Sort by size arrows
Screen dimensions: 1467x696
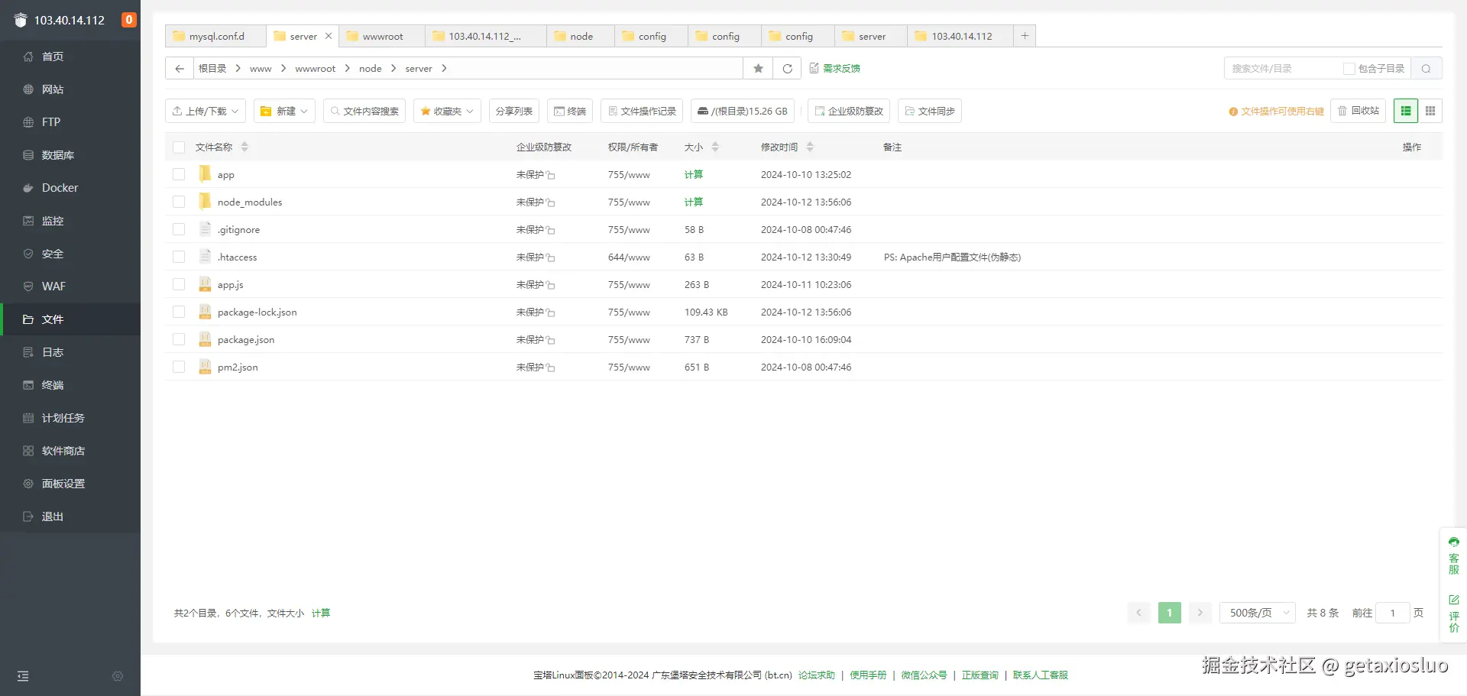pyautogui.click(x=715, y=147)
